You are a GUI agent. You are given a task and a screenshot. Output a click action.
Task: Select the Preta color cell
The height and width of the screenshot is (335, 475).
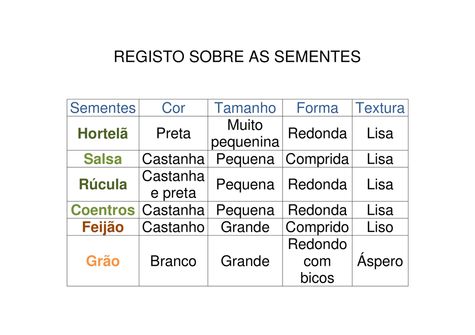tap(173, 134)
